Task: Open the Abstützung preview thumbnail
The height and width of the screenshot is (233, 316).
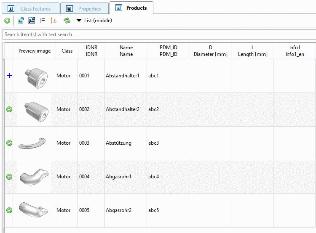Action: click(32, 143)
